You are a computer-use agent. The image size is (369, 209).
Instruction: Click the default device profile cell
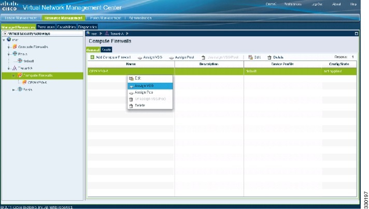pyautogui.click(x=282, y=71)
